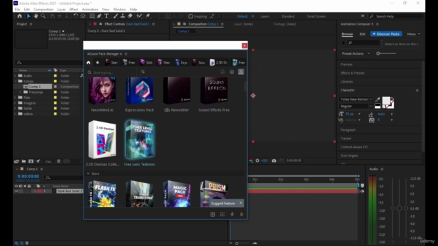Open the Expressions Pack thumbnail
Image resolution: width=438 pixels, height=246 pixels.
[140, 91]
